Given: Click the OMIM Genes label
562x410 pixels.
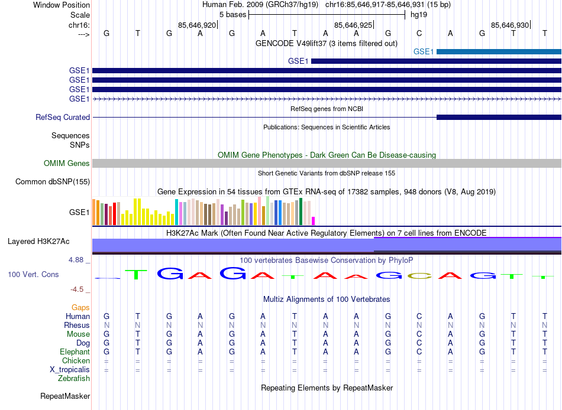Looking at the screenshot, I should coord(67,163).
